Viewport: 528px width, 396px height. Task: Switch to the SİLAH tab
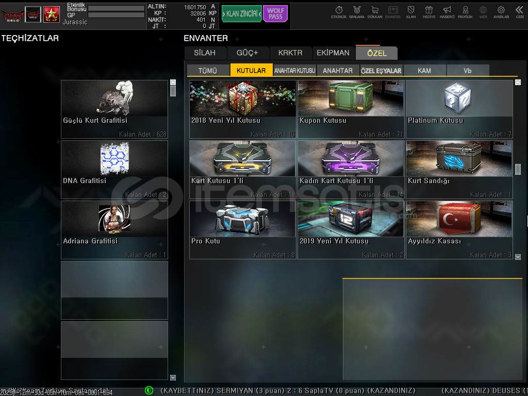point(205,53)
